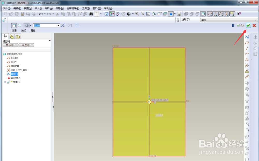Open the 编辑 Edit menu
The width and height of the screenshot is (259, 161).
click(17, 8)
